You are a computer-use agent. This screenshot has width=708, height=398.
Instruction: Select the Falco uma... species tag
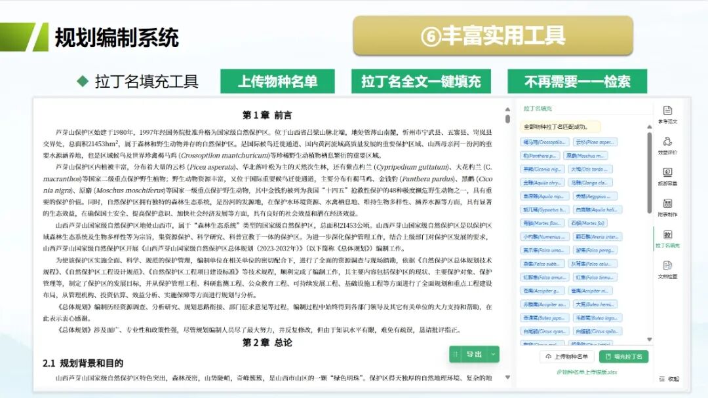545,250
